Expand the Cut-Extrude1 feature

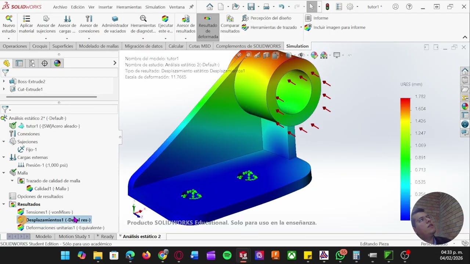(4, 89)
